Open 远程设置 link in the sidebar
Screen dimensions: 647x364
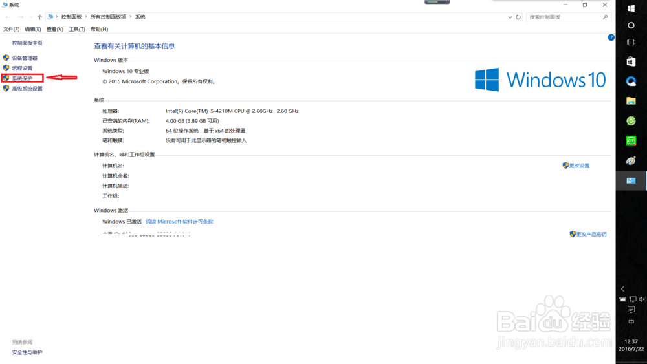[x=22, y=68]
